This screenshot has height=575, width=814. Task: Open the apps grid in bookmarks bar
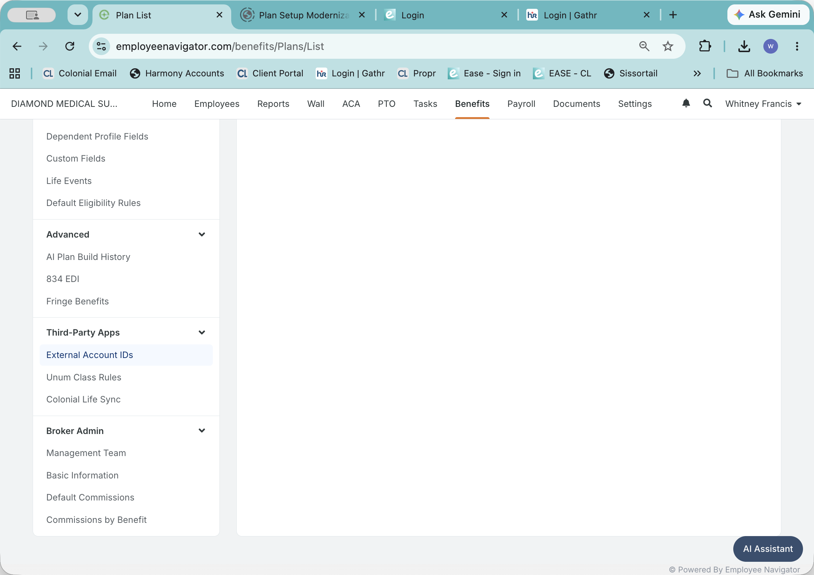pyautogui.click(x=15, y=73)
